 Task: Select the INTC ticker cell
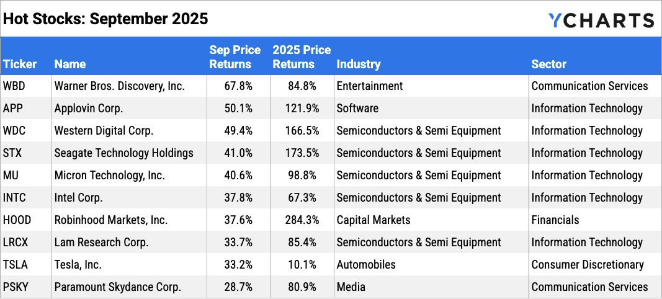coord(14,198)
